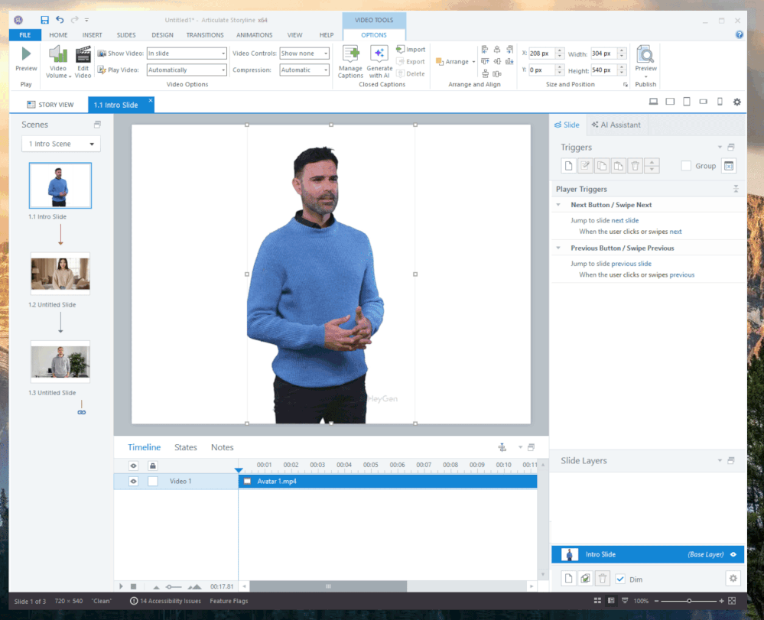
Task: Click 14 Accessibility Issues in status bar
Action: tap(165, 601)
